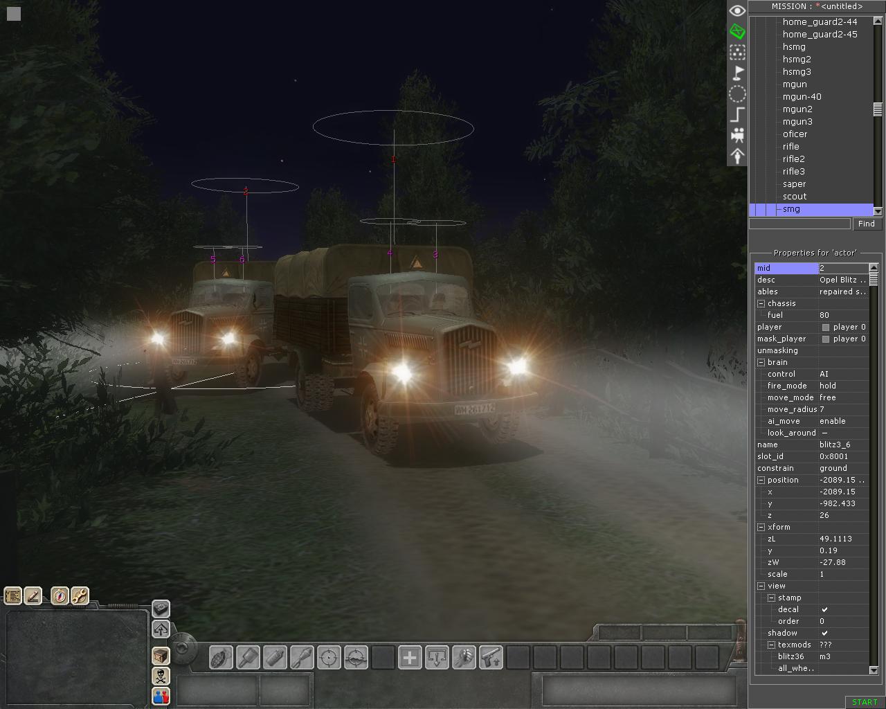Click entity list scrollbar up arrow
The width and height of the screenshot is (886, 709).
[878, 21]
